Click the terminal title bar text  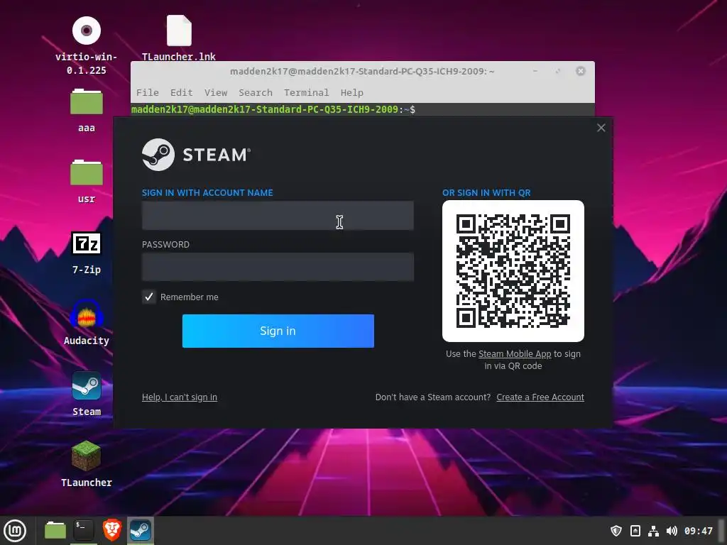[x=362, y=72]
